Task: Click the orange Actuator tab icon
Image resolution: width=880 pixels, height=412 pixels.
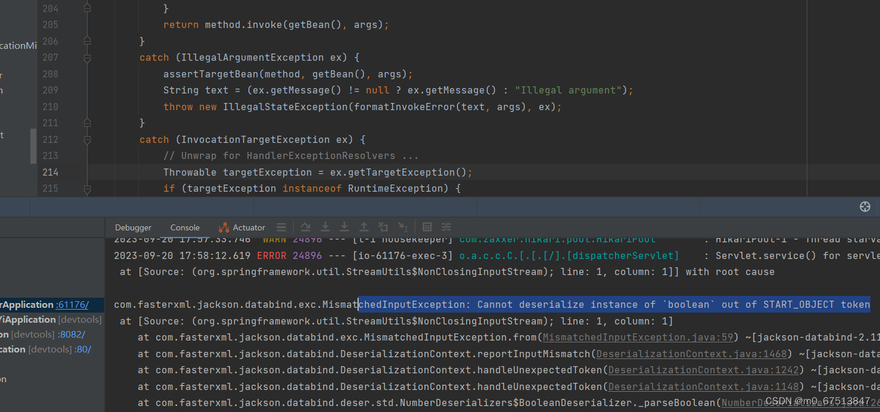Action: click(x=223, y=227)
